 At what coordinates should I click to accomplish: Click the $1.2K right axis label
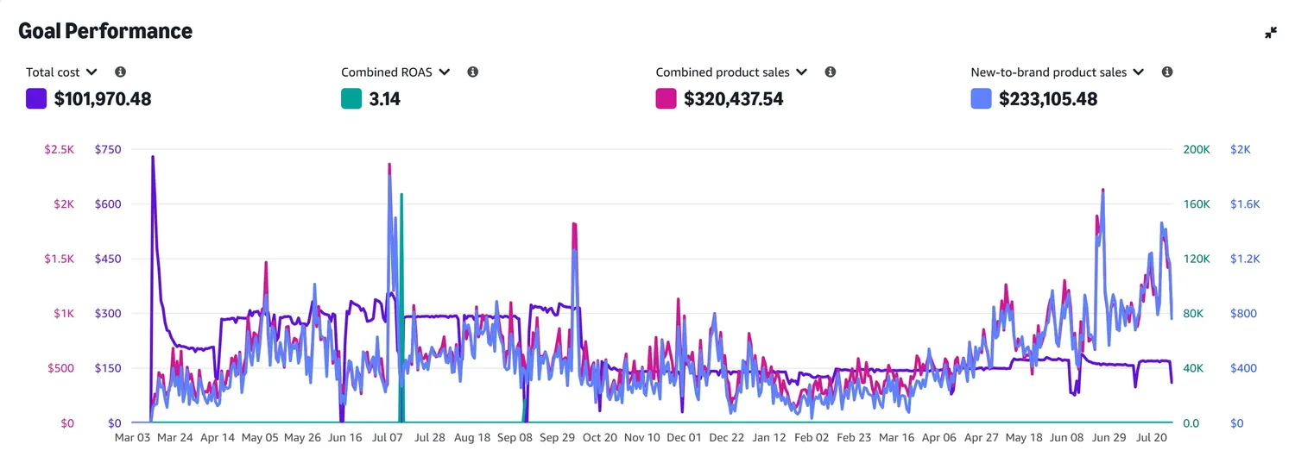click(x=1245, y=259)
